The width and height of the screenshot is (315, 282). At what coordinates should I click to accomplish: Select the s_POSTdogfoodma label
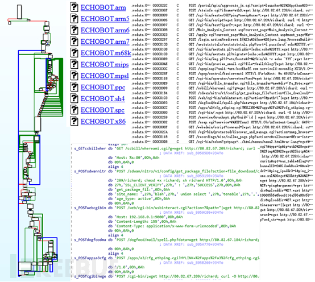point(90,240)
